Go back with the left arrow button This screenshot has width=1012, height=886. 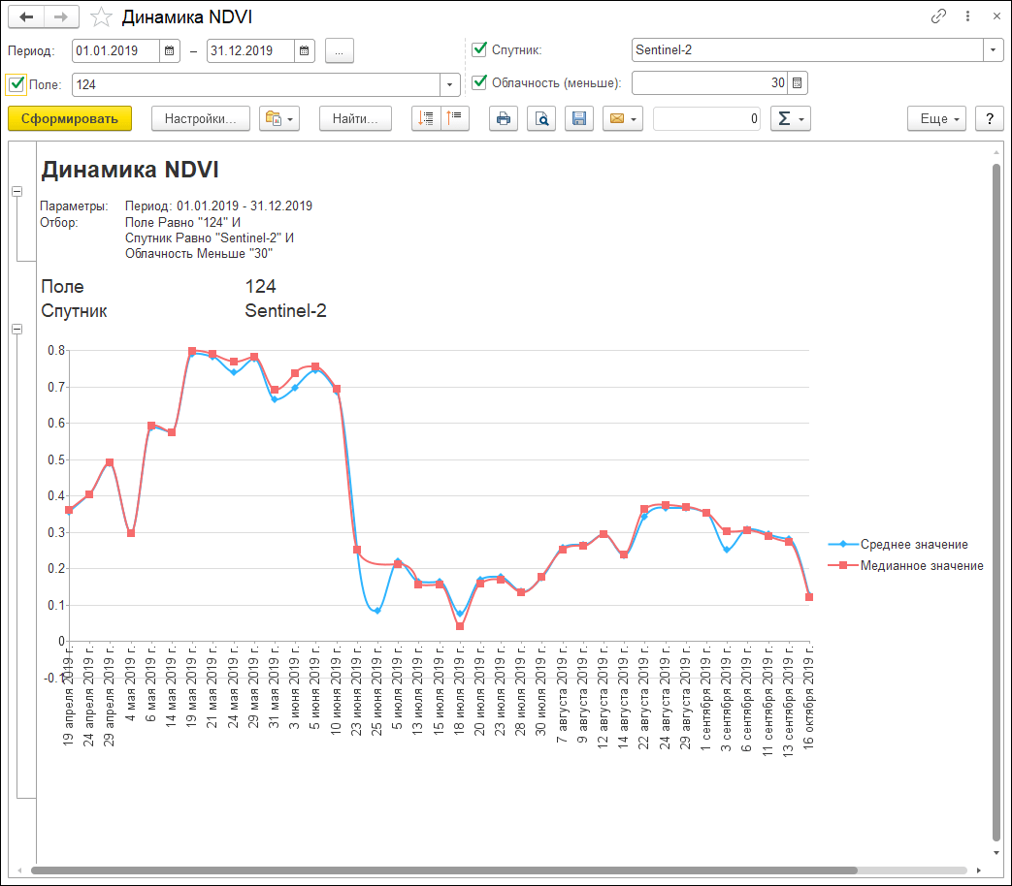click(26, 16)
